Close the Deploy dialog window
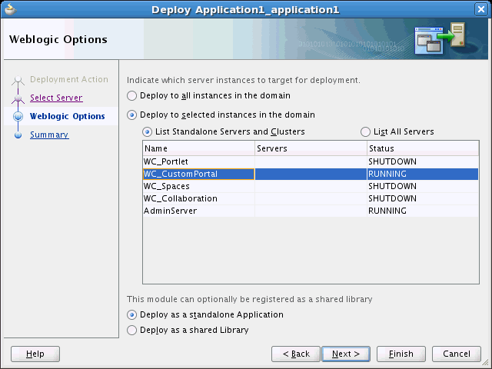 pos(480,9)
